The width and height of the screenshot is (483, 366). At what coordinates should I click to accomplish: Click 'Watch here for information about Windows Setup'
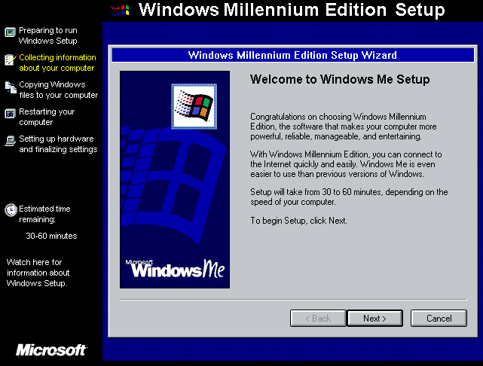tap(38, 273)
